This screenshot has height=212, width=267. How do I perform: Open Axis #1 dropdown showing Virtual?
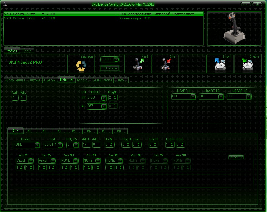[25, 161]
